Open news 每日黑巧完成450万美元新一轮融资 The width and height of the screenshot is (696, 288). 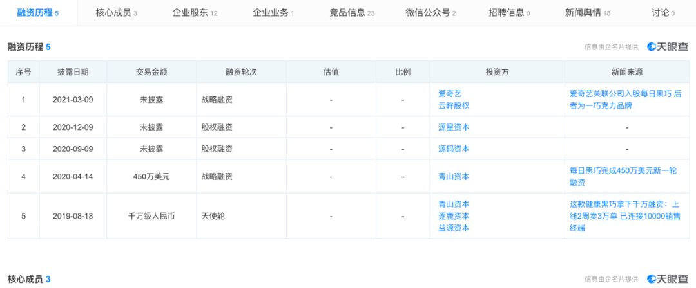tap(623, 176)
